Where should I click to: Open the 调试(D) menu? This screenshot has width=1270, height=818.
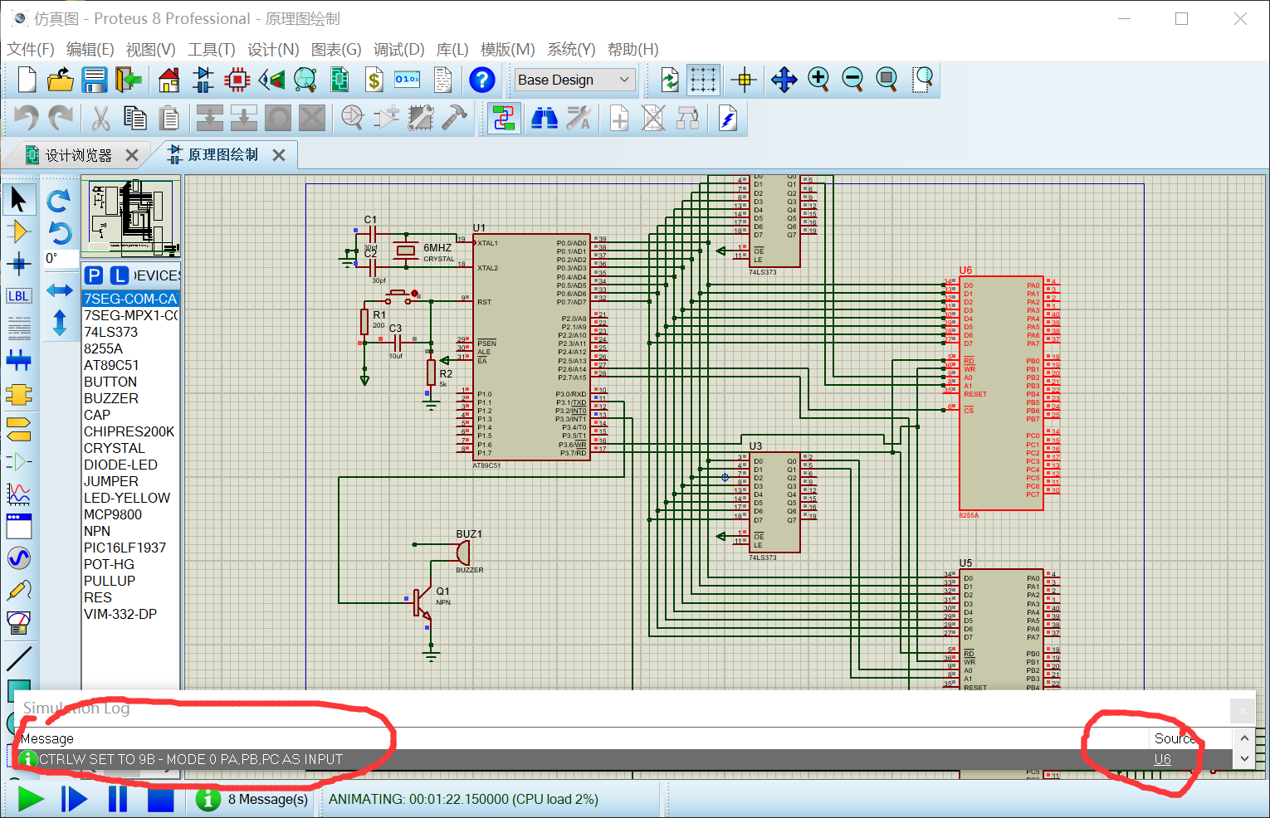click(x=399, y=49)
